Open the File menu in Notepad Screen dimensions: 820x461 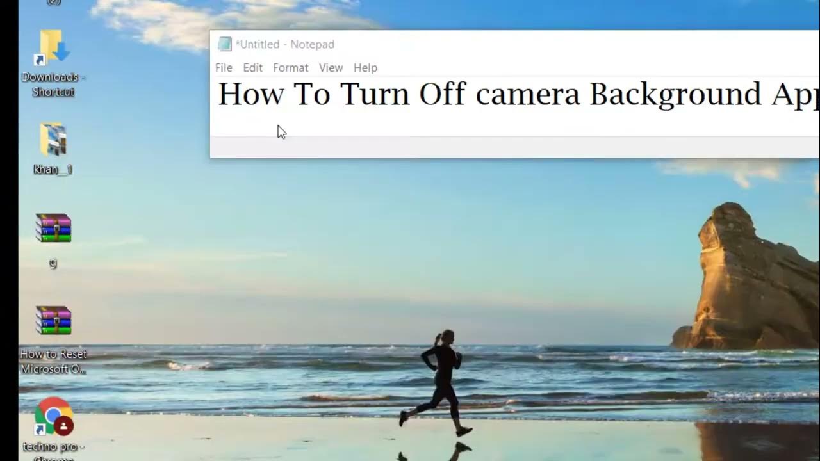pos(224,67)
